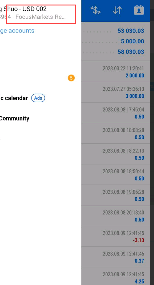Tap the currency exchange dollar icon

[x=96, y=10]
